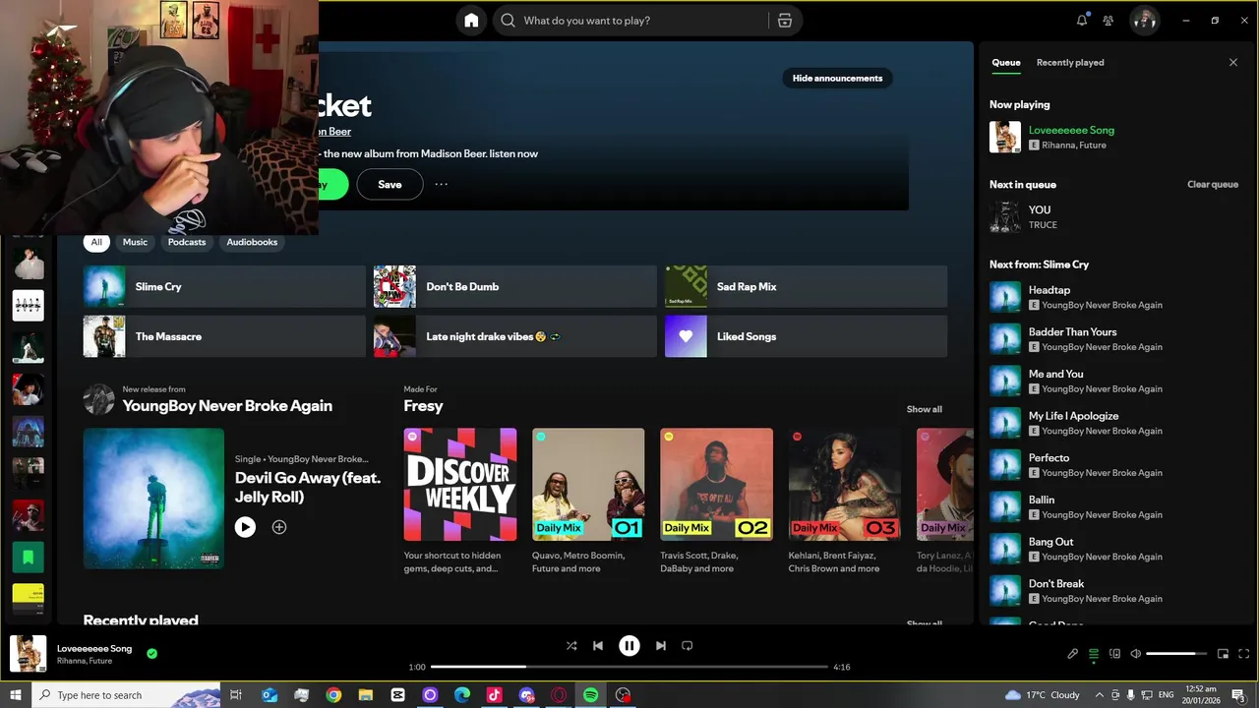Adjust the volume slider
The height and width of the screenshot is (708, 1259).
click(1176, 654)
